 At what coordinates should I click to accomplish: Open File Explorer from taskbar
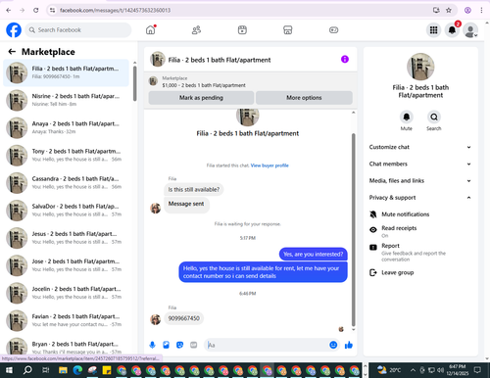[x=63, y=370]
